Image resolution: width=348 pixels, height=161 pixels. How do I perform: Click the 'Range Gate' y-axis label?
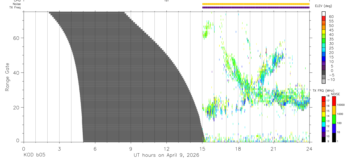[x=7, y=77]
